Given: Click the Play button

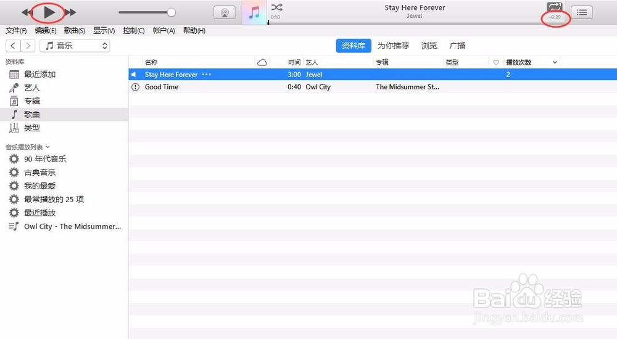Looking at the screenshot, I should point(49,12).
